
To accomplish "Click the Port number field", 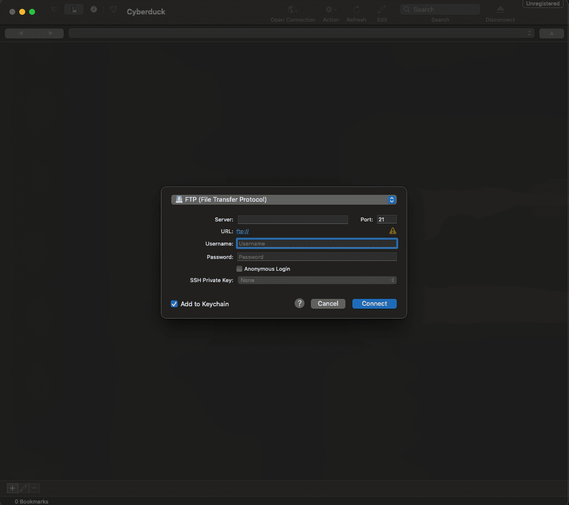I will pyautogui.click(x=386, y=219).
